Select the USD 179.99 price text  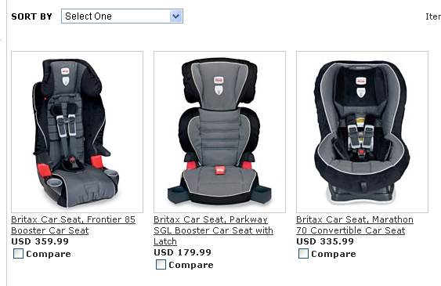tap(183, 252)
